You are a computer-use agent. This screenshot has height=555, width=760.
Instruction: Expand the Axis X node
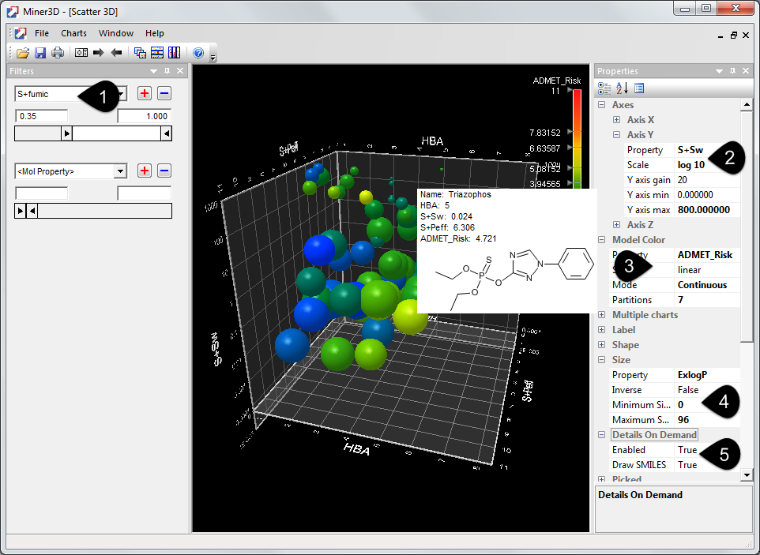(616, 120)
